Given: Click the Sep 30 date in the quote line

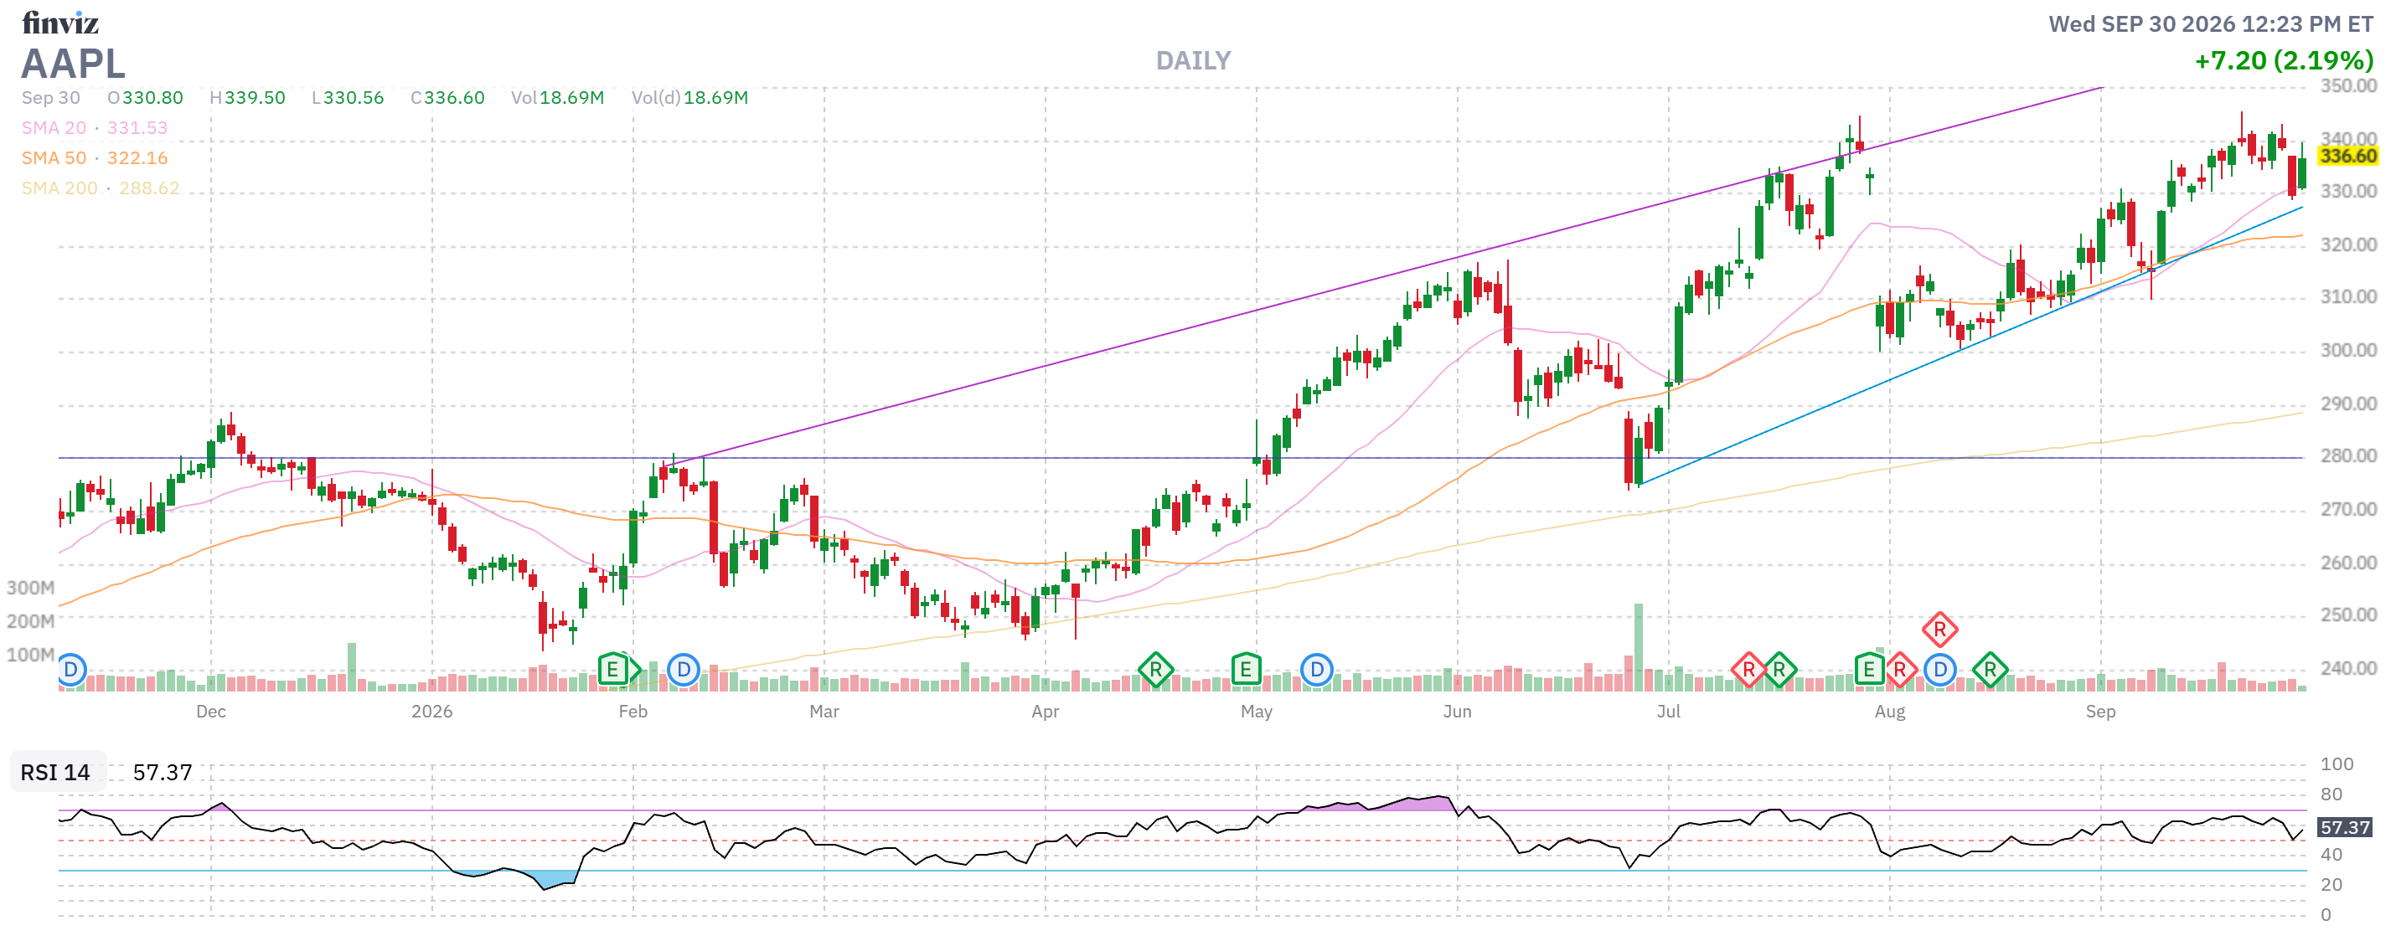Looking at the screenshot, I should click(51, 98).
